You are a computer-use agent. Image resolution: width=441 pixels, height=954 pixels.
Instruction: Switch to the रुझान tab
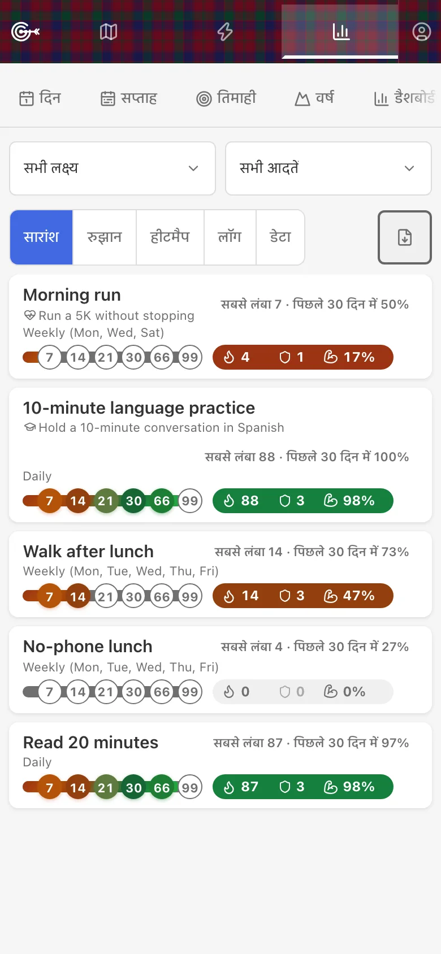[x=105, y=237]
